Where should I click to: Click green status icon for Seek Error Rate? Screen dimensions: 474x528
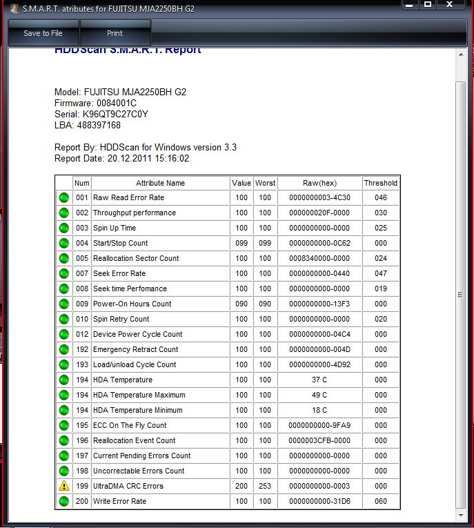(64, 273)
